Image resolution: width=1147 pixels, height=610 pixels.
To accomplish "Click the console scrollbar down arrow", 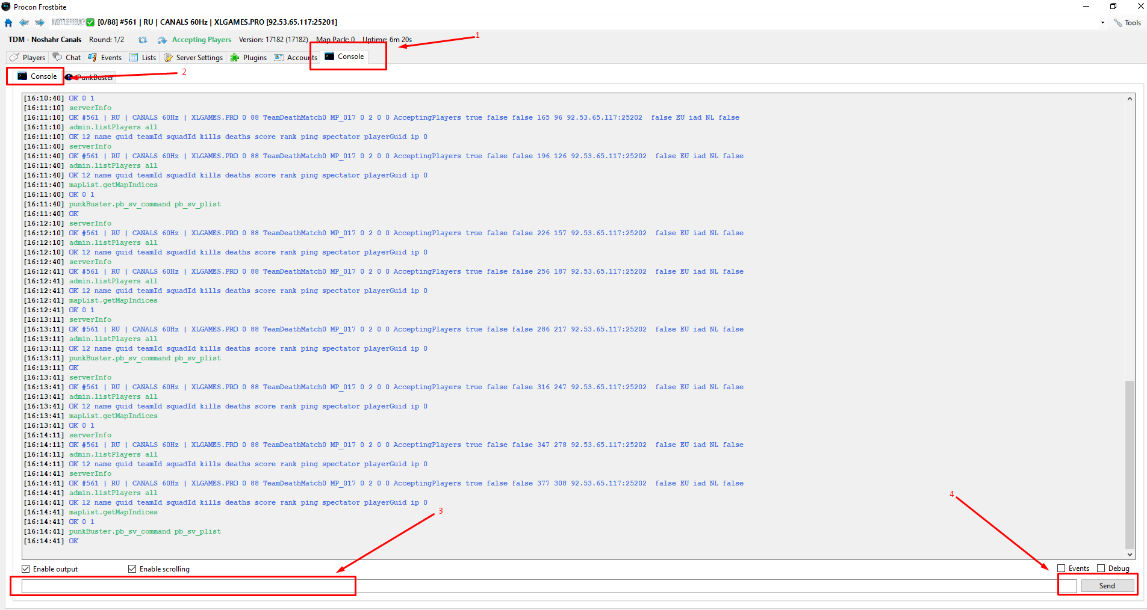I will coord(1130,555).
